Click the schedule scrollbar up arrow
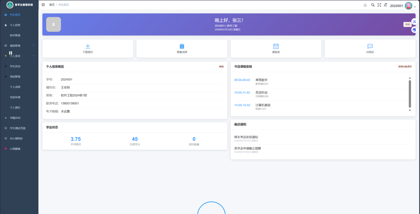Image resolution: width=420 pixels, height=214 pixels. 410,78
